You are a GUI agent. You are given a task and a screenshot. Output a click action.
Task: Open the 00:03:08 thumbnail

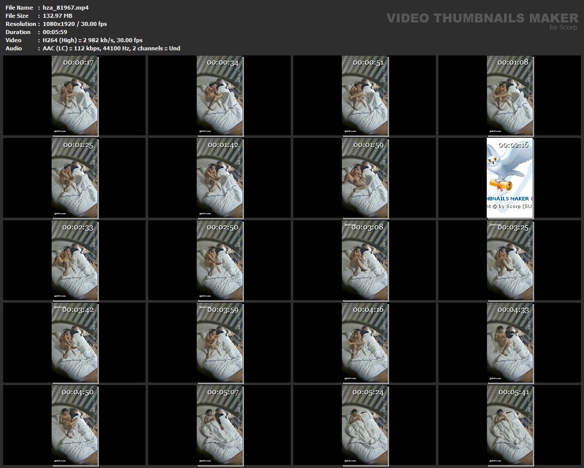(365, 260)
